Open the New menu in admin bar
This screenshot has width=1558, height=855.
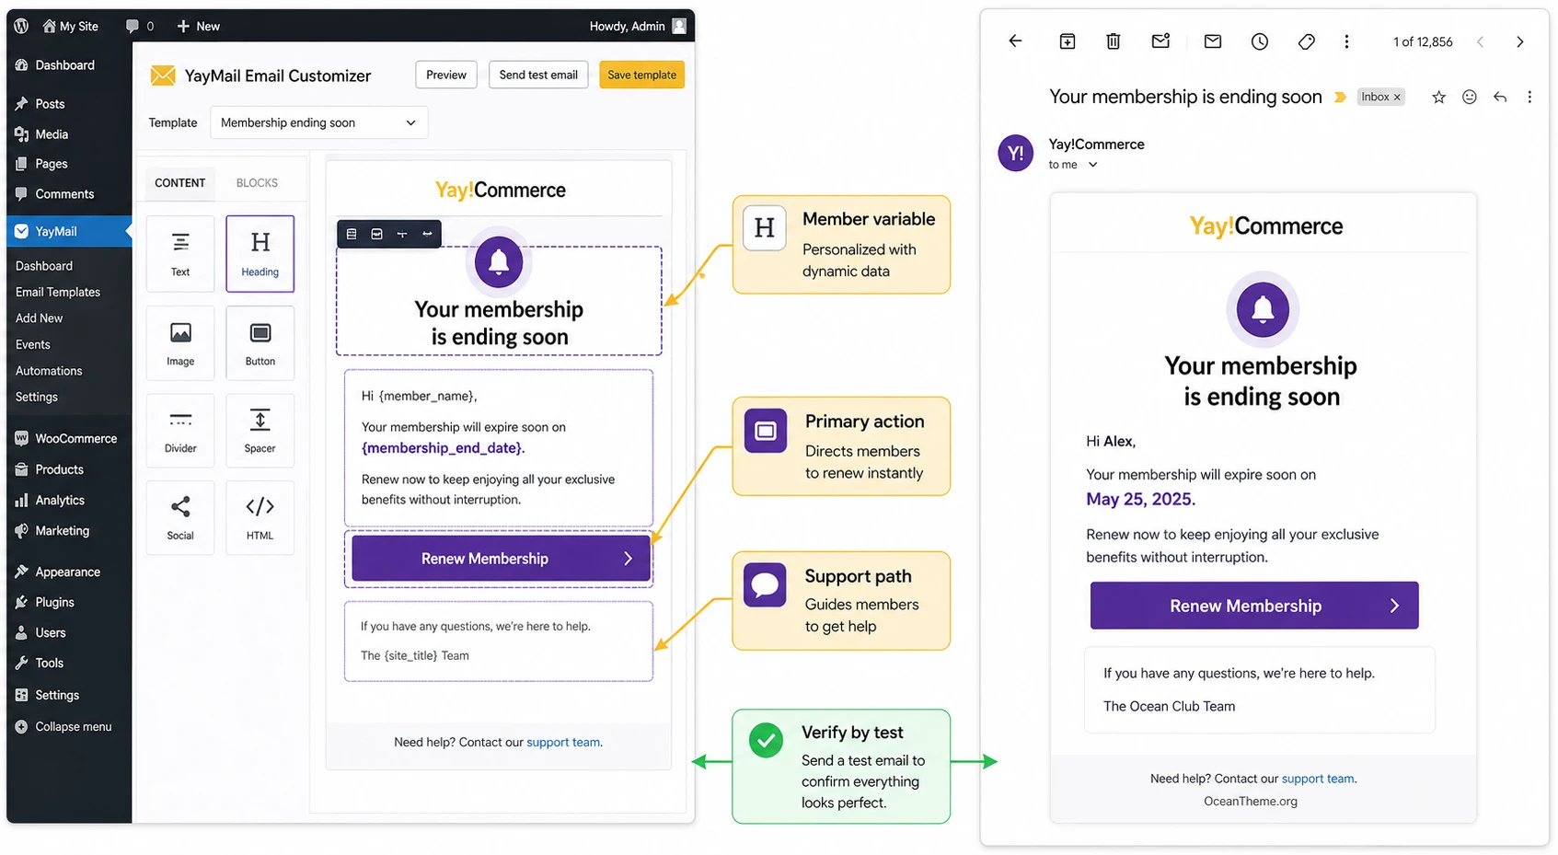coord(198,26)
